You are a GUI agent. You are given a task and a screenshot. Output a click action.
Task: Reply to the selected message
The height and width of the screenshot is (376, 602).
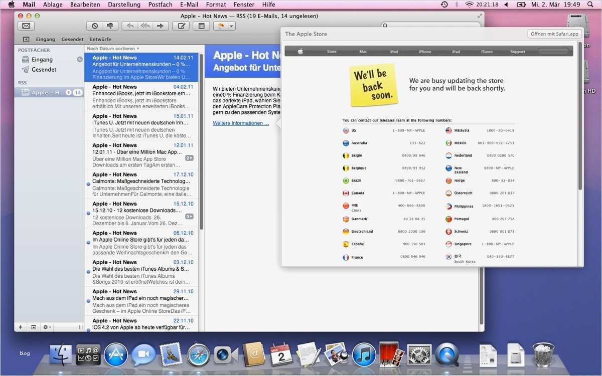129,26
